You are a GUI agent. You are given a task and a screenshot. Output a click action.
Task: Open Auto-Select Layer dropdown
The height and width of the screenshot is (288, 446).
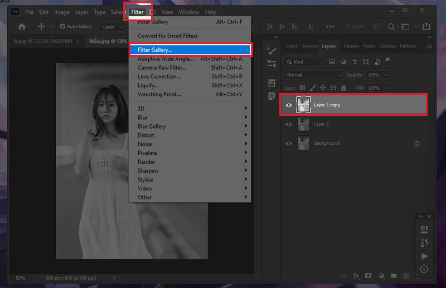(x=112, y=27)
